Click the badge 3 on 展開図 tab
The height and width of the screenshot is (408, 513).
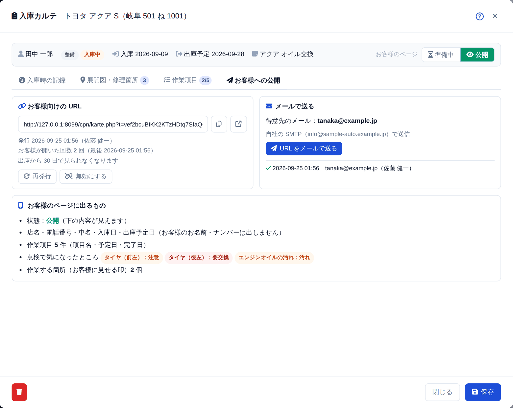[x=144, y=80]
